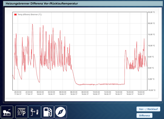Click the 5,00 °C axis label
This screenshot has height=119, width=164.
tap(151, 57)
